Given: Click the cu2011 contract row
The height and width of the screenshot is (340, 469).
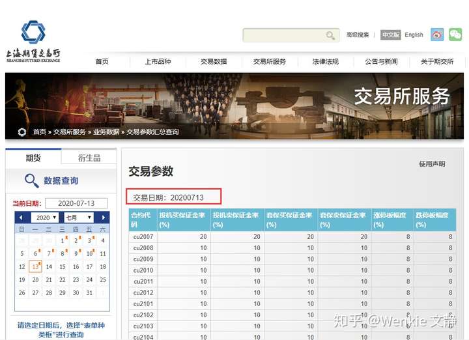Looking at the screenshot, I should (292, 281).
